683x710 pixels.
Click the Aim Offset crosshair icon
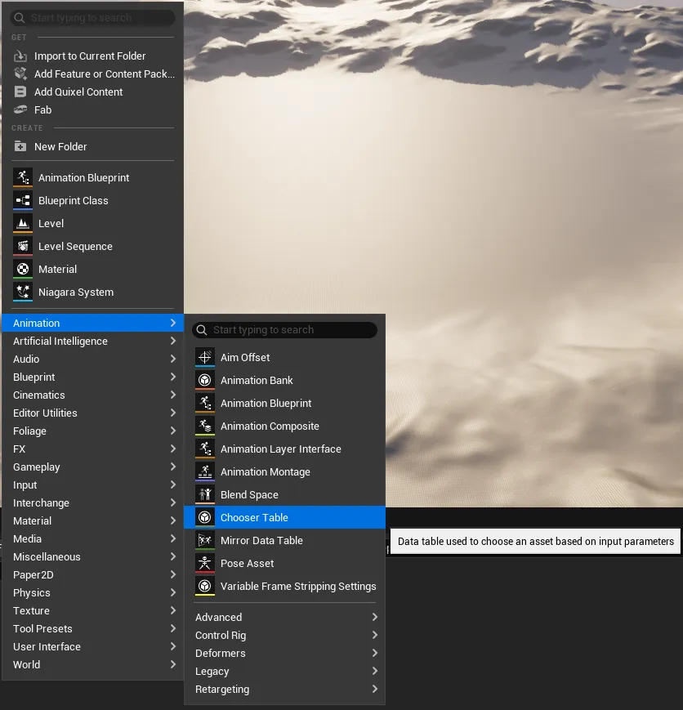[205, 357]
